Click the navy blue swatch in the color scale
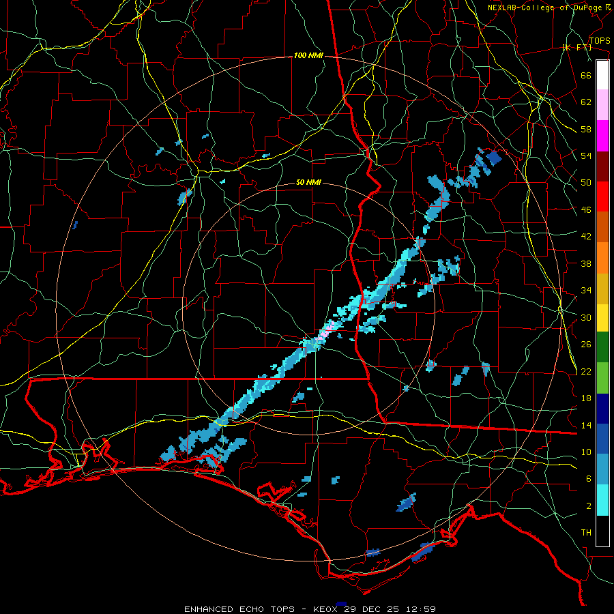Viewport: 614px width, 614px height. 602,409
